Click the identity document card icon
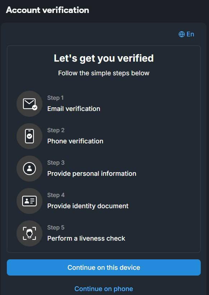 [x=30, y=201]
